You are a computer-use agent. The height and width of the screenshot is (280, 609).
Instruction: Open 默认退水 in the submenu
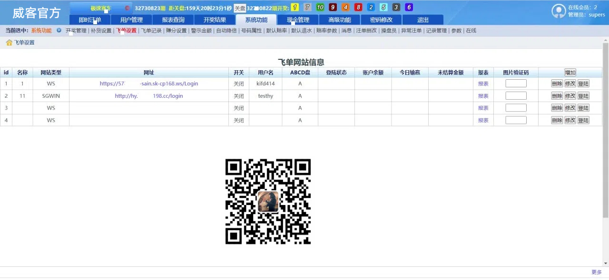[302, 31]
